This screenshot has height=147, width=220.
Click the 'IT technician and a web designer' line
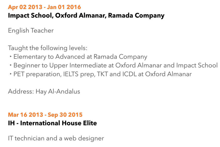click(56, 138)
